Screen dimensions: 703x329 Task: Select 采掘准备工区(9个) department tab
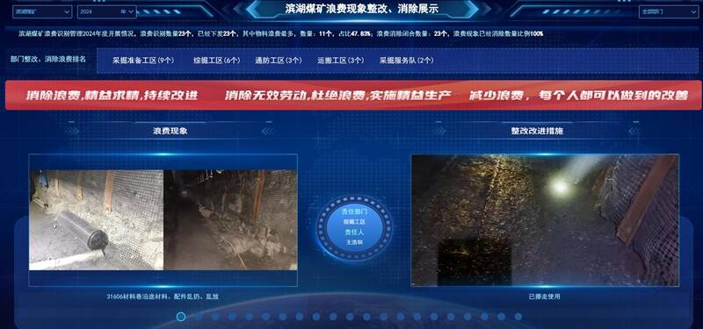coord(143,61)
